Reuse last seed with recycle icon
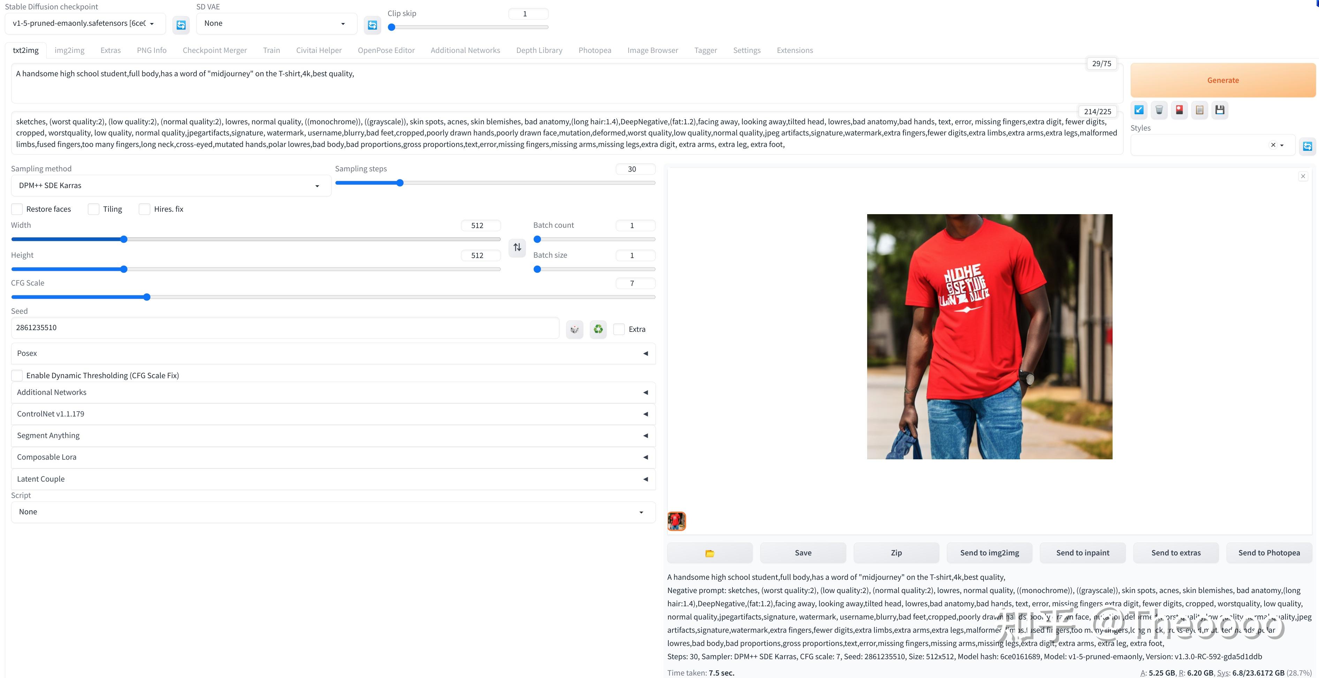This screenshot has height=678, width=1319. pos(598,329)
